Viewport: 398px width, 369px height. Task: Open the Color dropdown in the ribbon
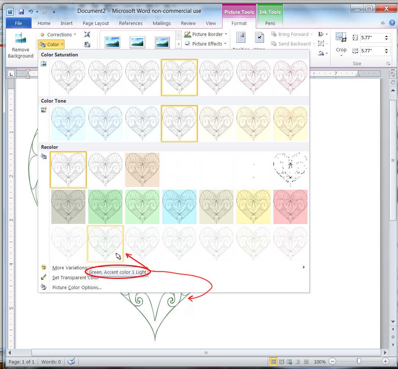(x=51, y=44)
